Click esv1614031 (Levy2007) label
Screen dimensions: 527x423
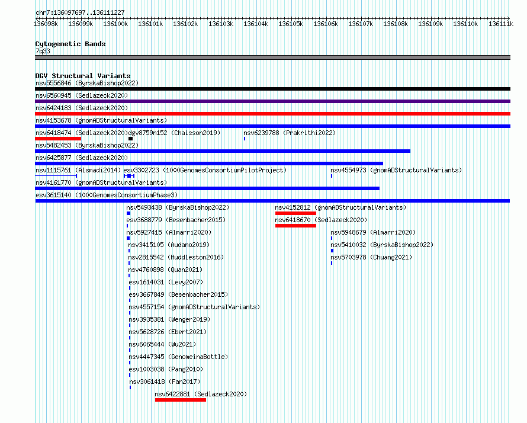coord(166,282)
